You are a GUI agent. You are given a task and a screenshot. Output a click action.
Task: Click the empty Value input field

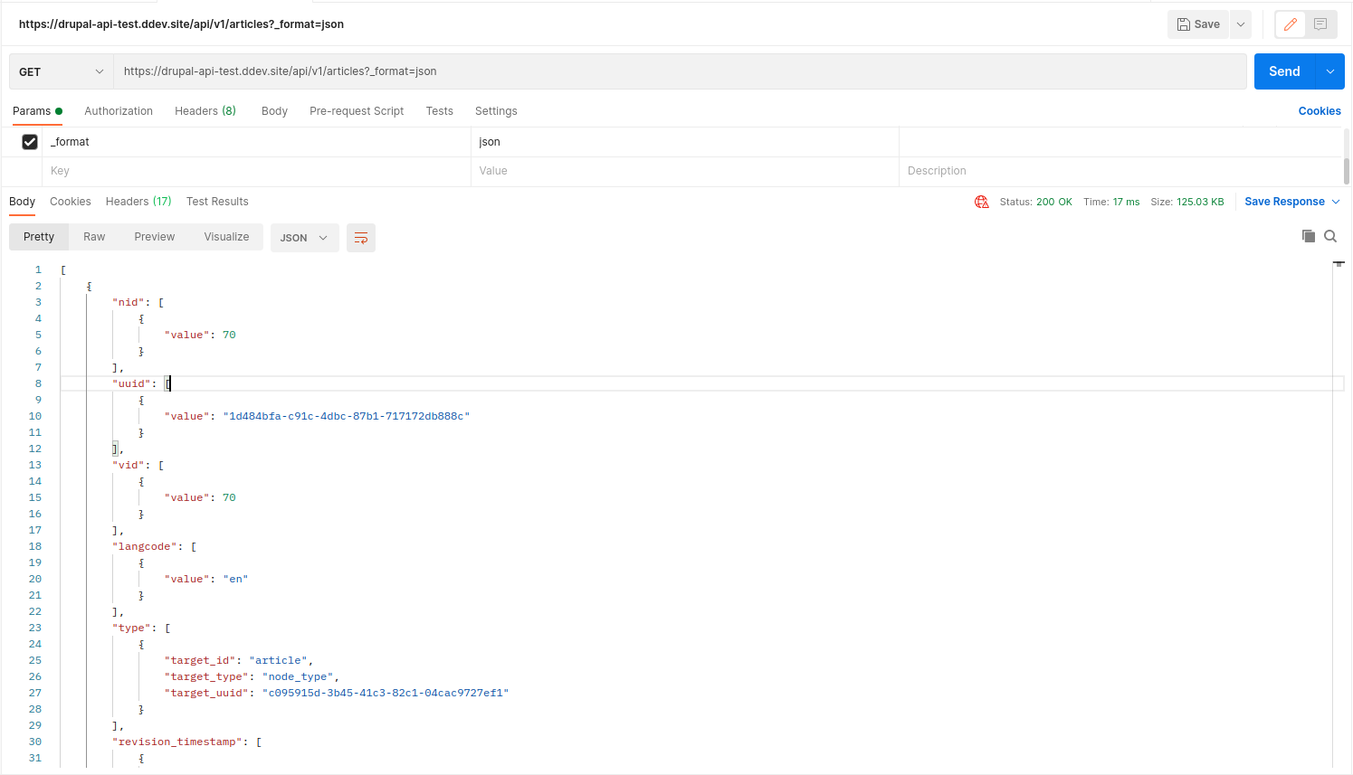[685, 171]
